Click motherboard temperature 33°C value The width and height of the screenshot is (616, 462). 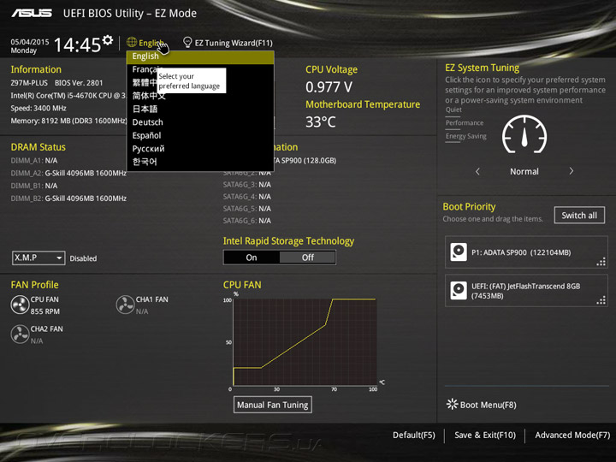tap(321, 121)
